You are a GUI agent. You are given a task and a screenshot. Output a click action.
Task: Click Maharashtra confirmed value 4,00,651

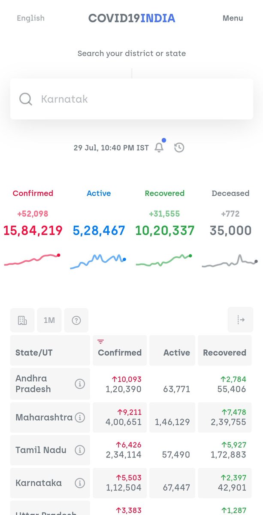pos(124,422)
